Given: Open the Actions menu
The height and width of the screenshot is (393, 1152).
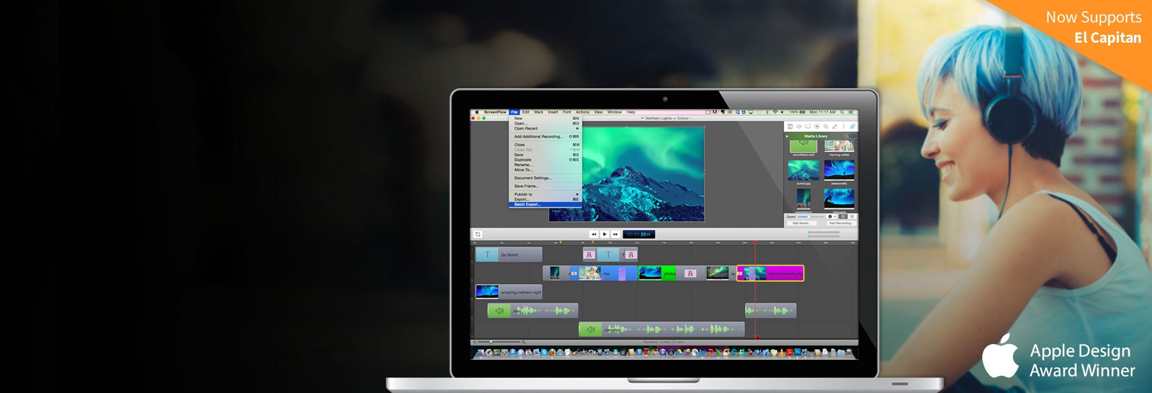Looking at the screenshot, I should tap(582, 112).
